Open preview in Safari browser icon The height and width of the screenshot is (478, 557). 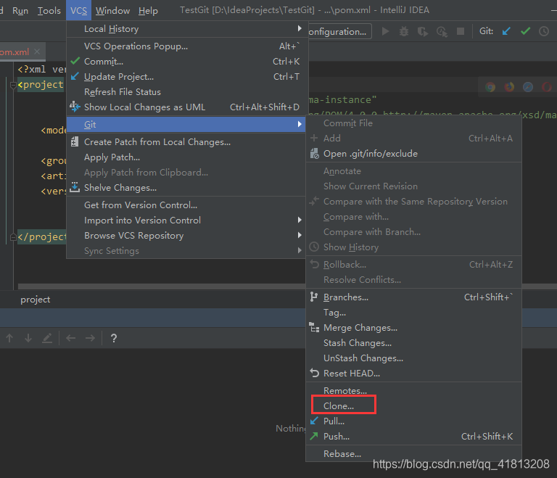[528, 87]
